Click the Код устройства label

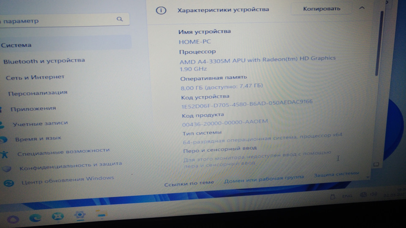click(x=205, y=97)
